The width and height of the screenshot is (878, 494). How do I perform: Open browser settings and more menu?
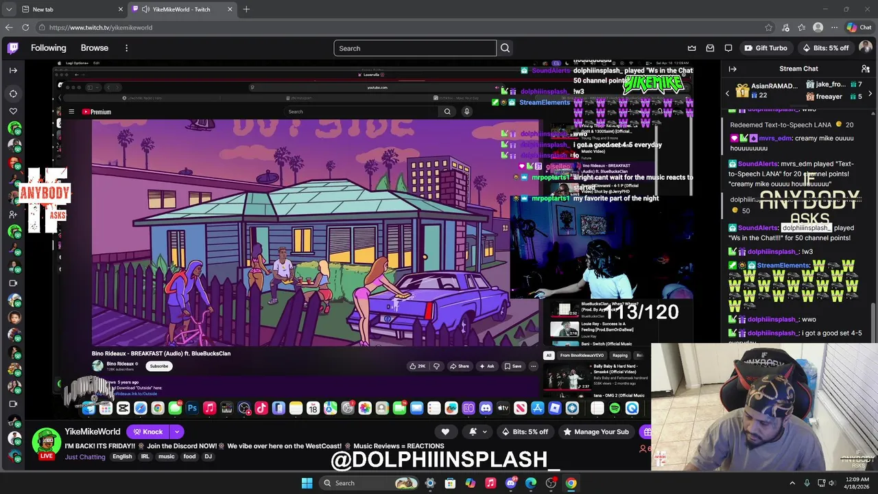pos(834,27)
